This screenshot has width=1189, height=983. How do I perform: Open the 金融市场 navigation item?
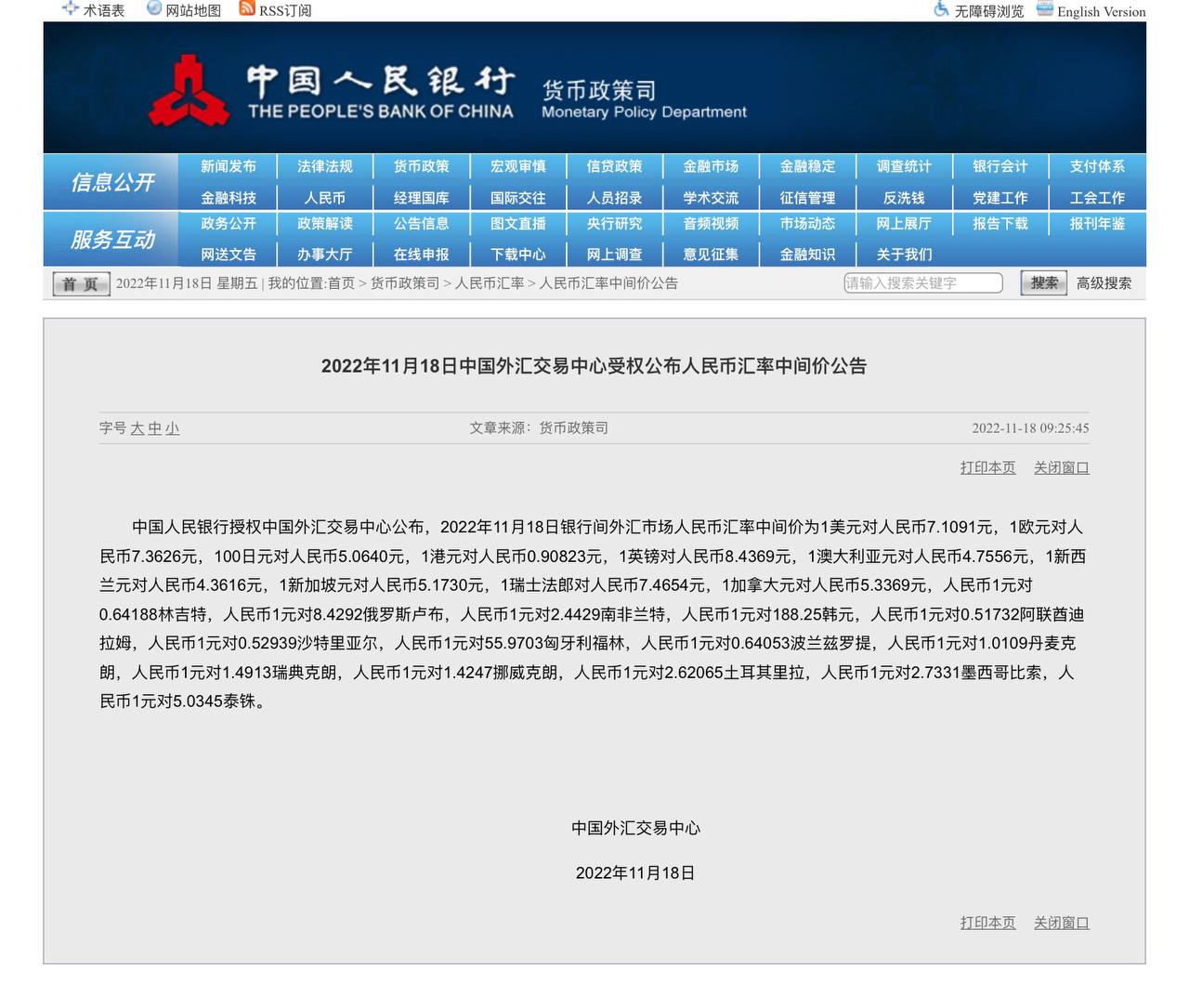[x=711, y=166]
